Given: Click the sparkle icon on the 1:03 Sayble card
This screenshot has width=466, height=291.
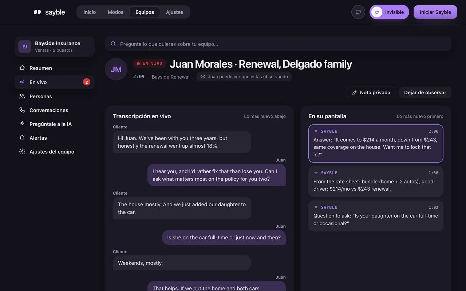Looking at the screenshot, I should pos(316,207).
